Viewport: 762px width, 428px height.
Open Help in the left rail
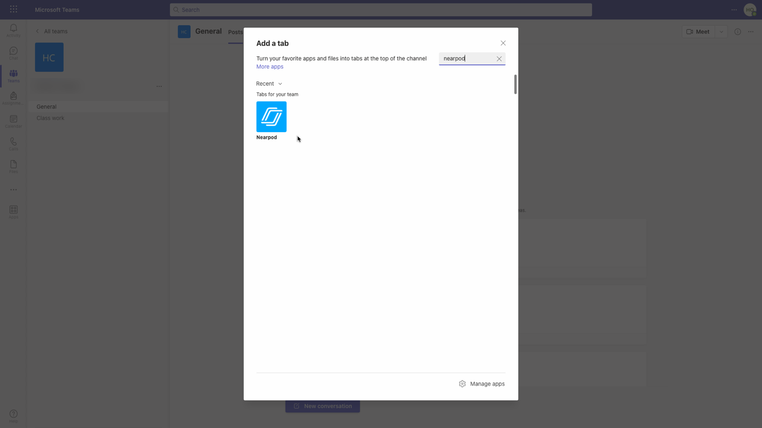click(13, 416)
